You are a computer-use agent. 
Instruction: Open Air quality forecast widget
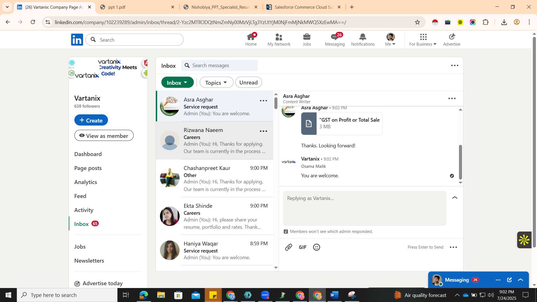[420, 295]
